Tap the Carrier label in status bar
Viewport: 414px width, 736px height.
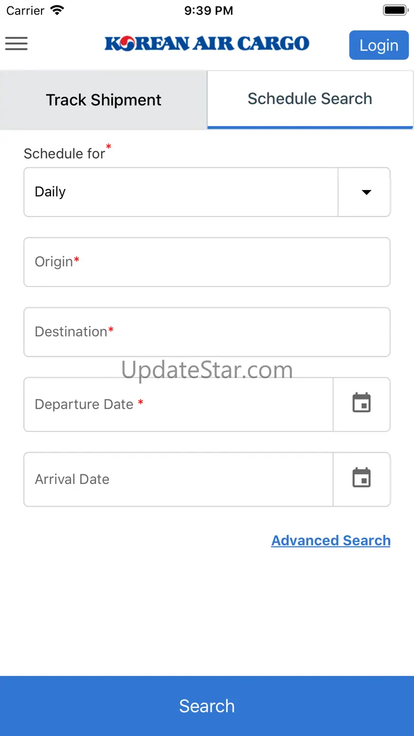(x=25, y=11)
